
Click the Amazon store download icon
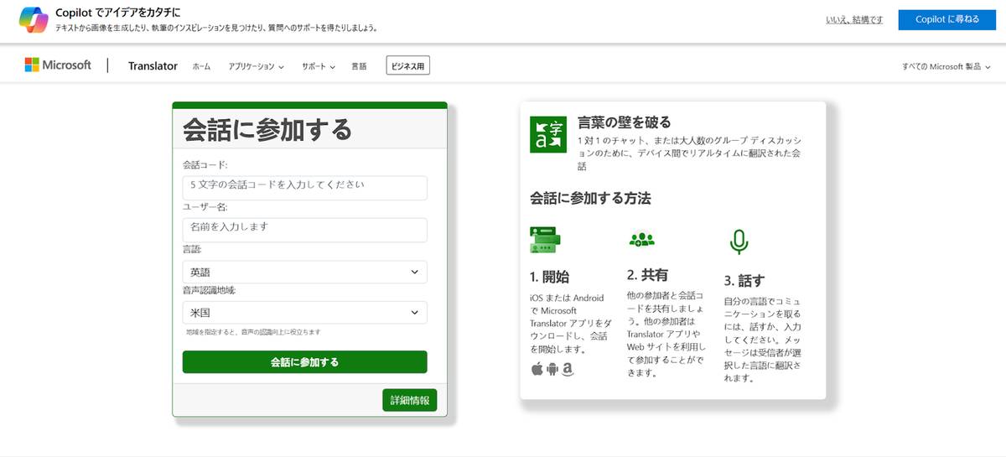point(568,368)
